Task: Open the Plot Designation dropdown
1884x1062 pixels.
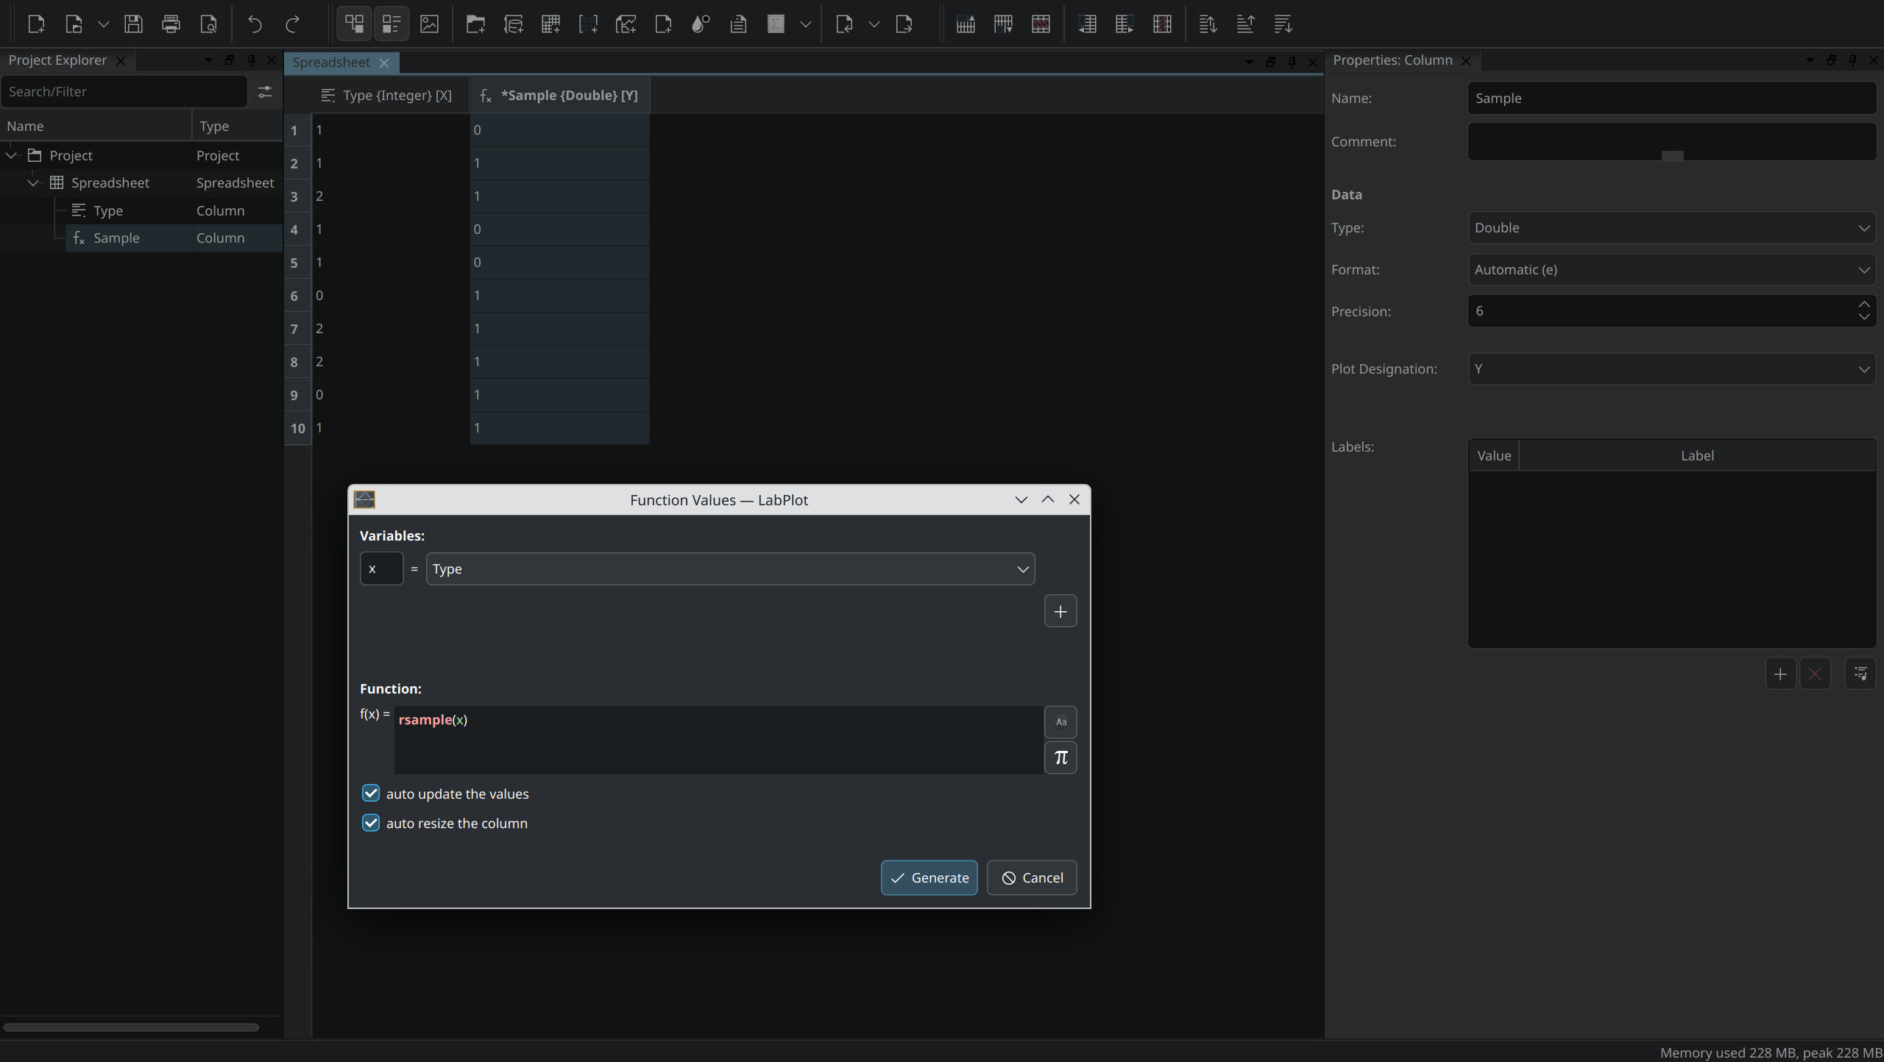Action: point(1671,369)
